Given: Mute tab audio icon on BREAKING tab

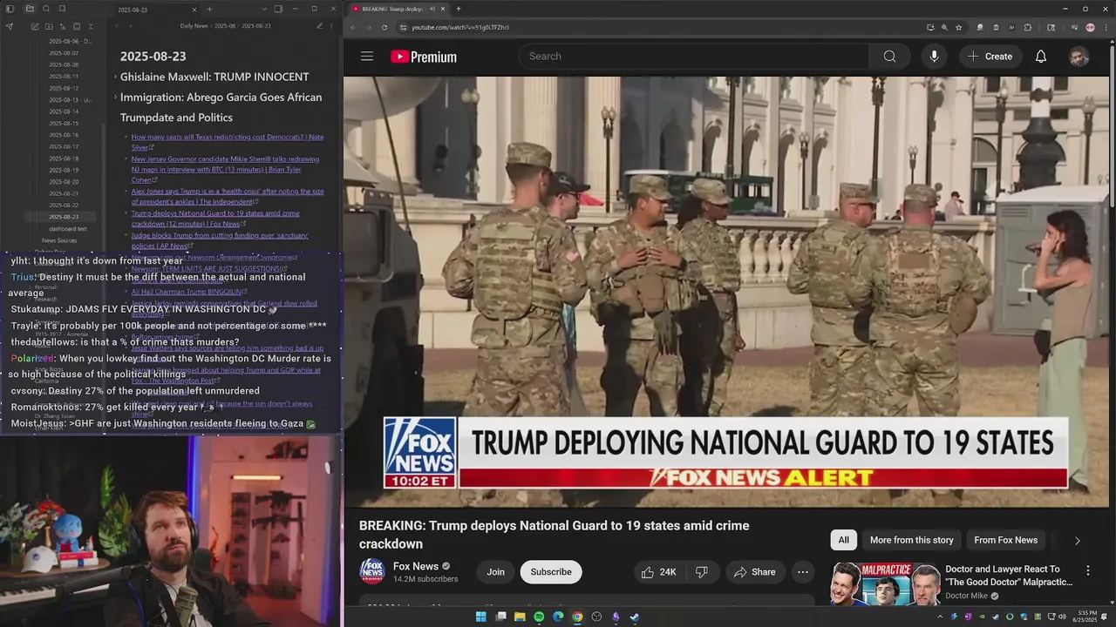Looking at the screenshot, I should (432, 9).
